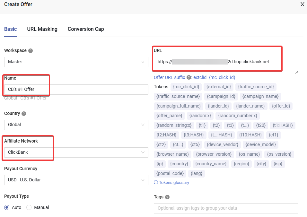Insert the {ct2} token

coord(161,144)
